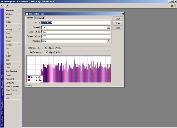Close the Bandwidth Test dialog

pos(122,14)
